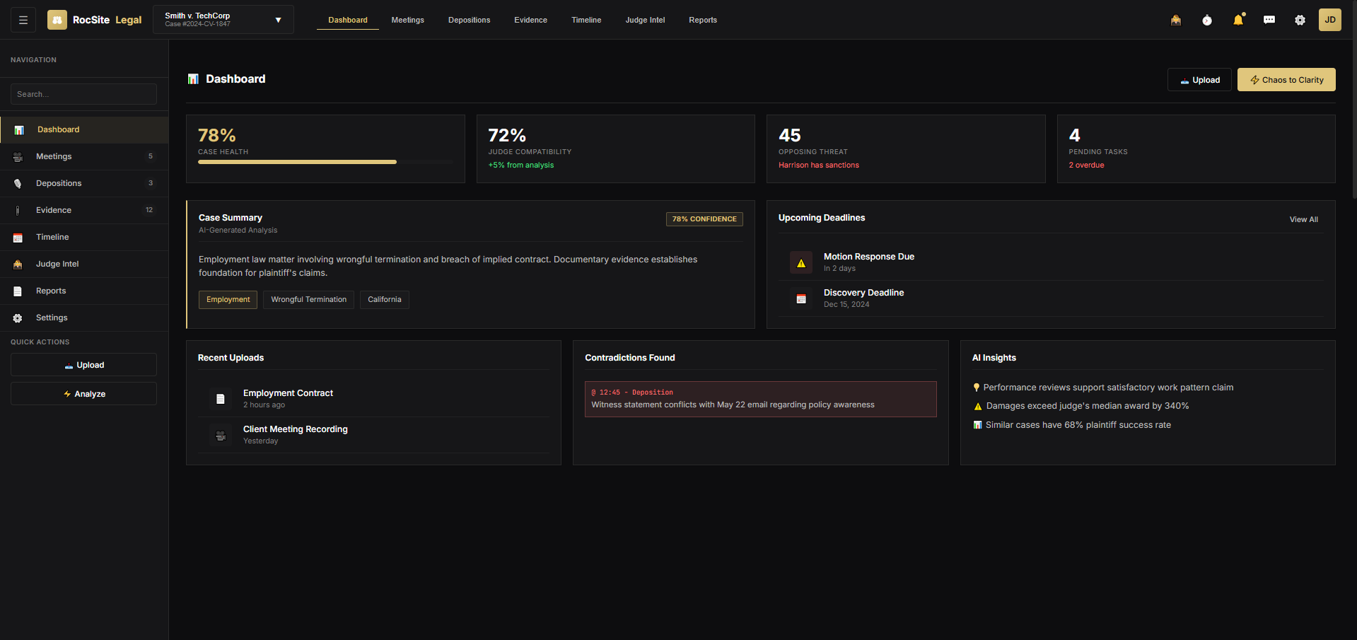The width and height of the screenshot is (1357, 640).
Task: Select the Wrongful Termination tag
Action: (308, 300)
